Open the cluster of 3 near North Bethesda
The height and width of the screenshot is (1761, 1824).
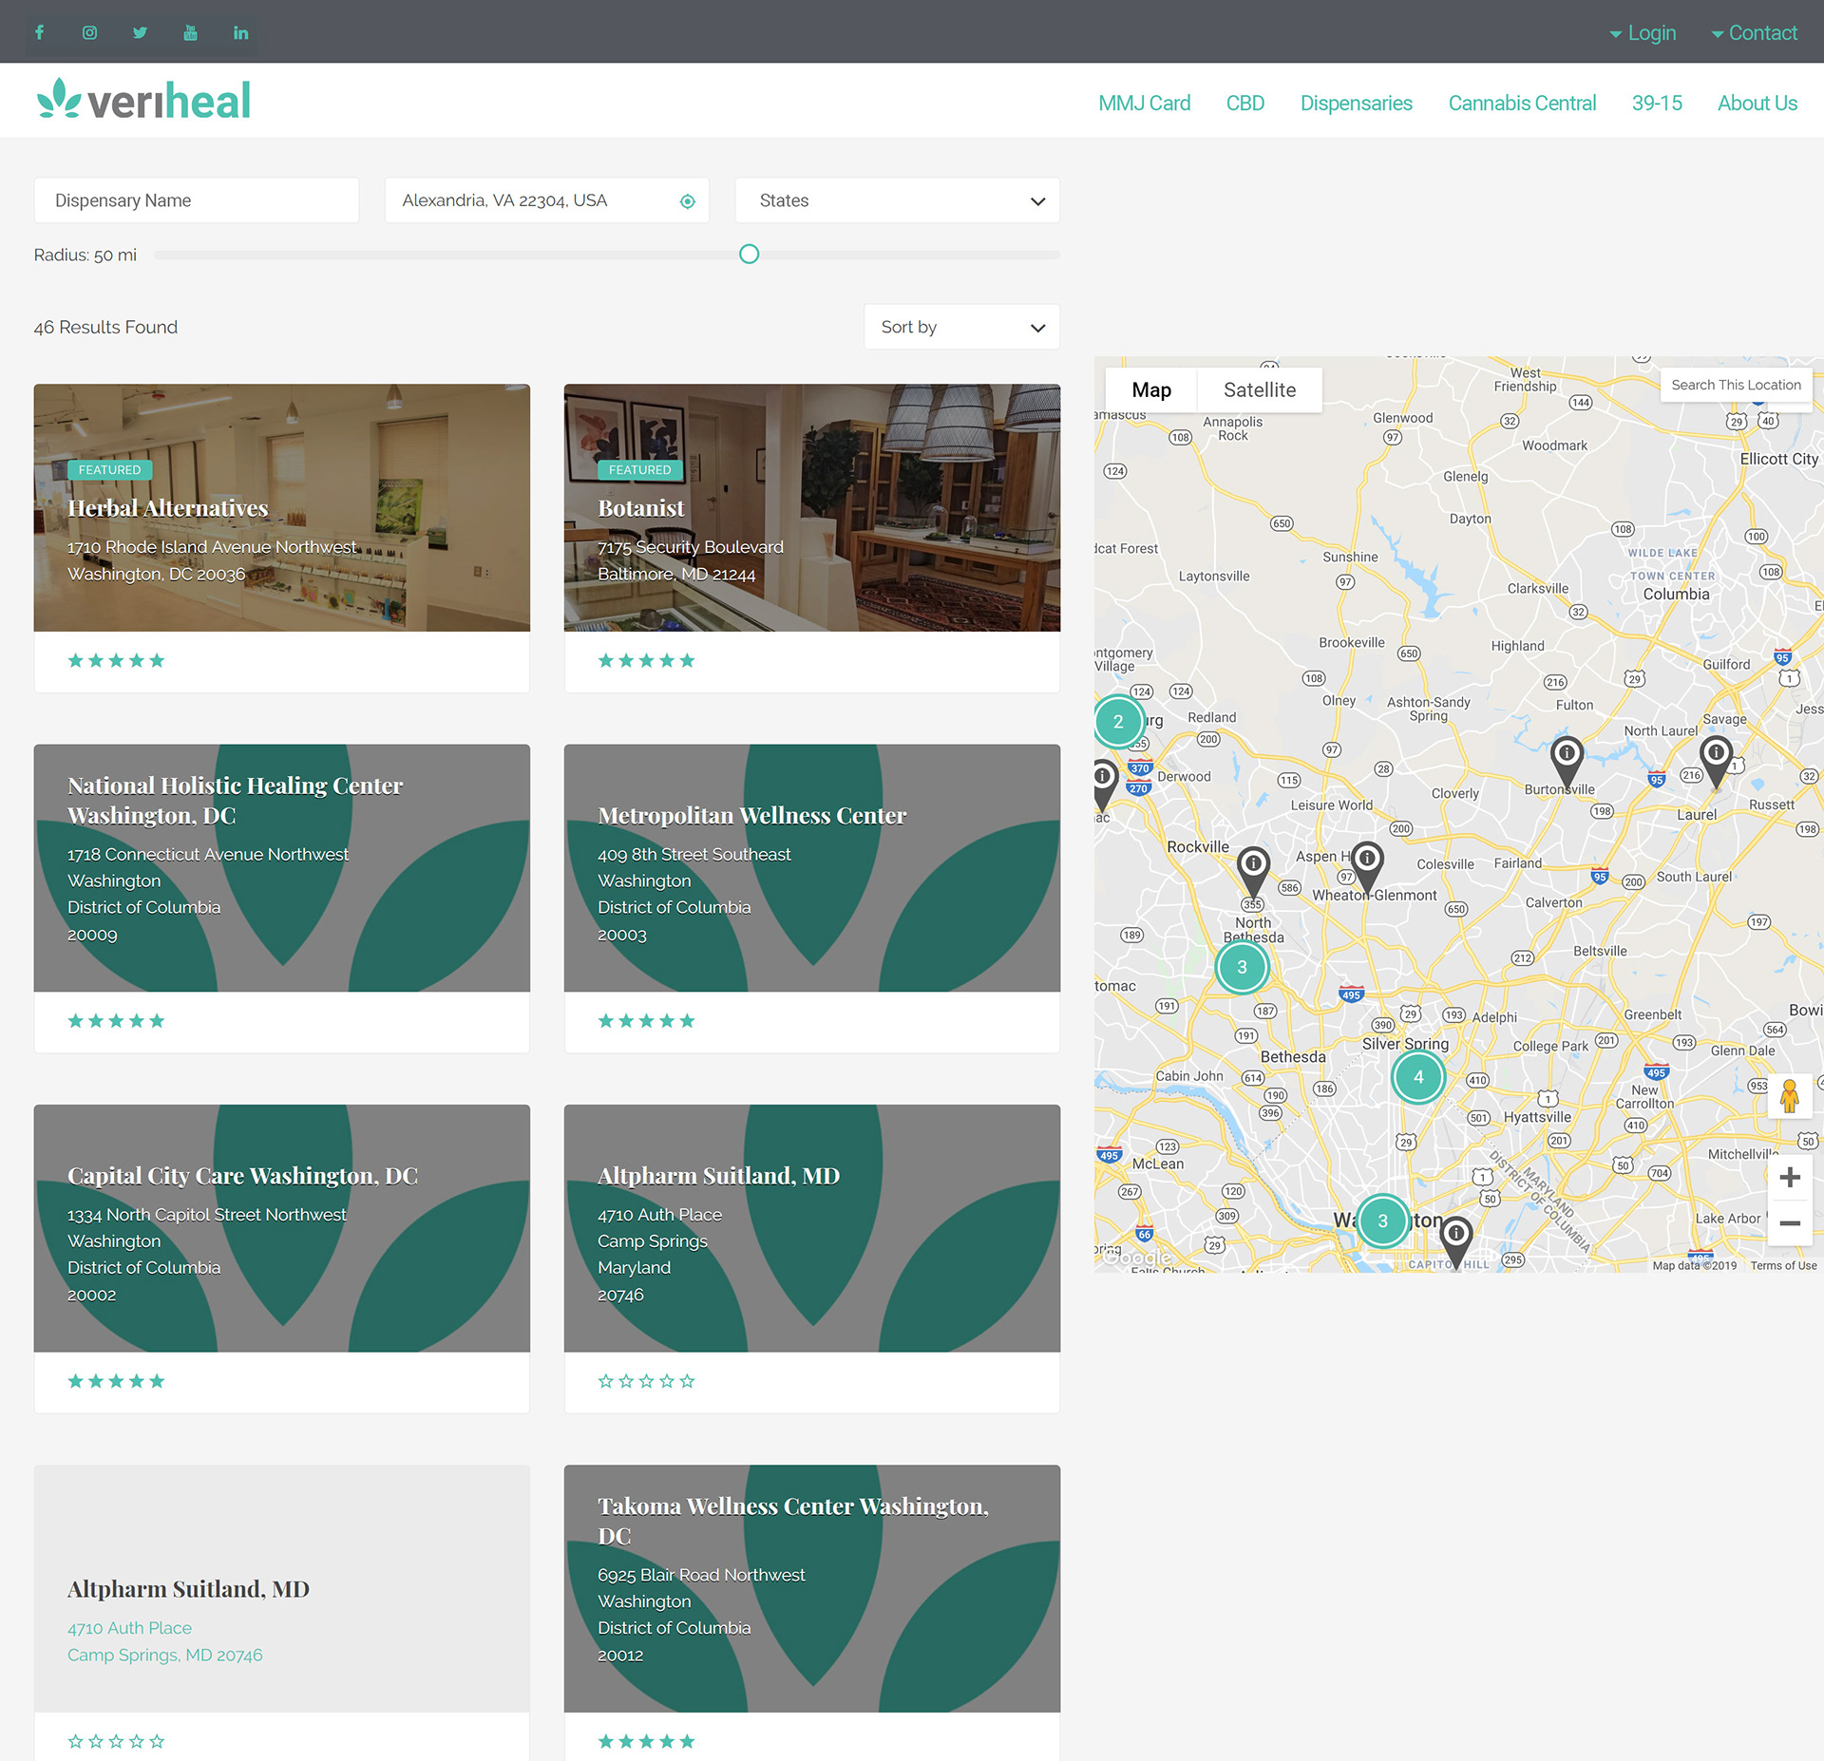(1242, 967)
